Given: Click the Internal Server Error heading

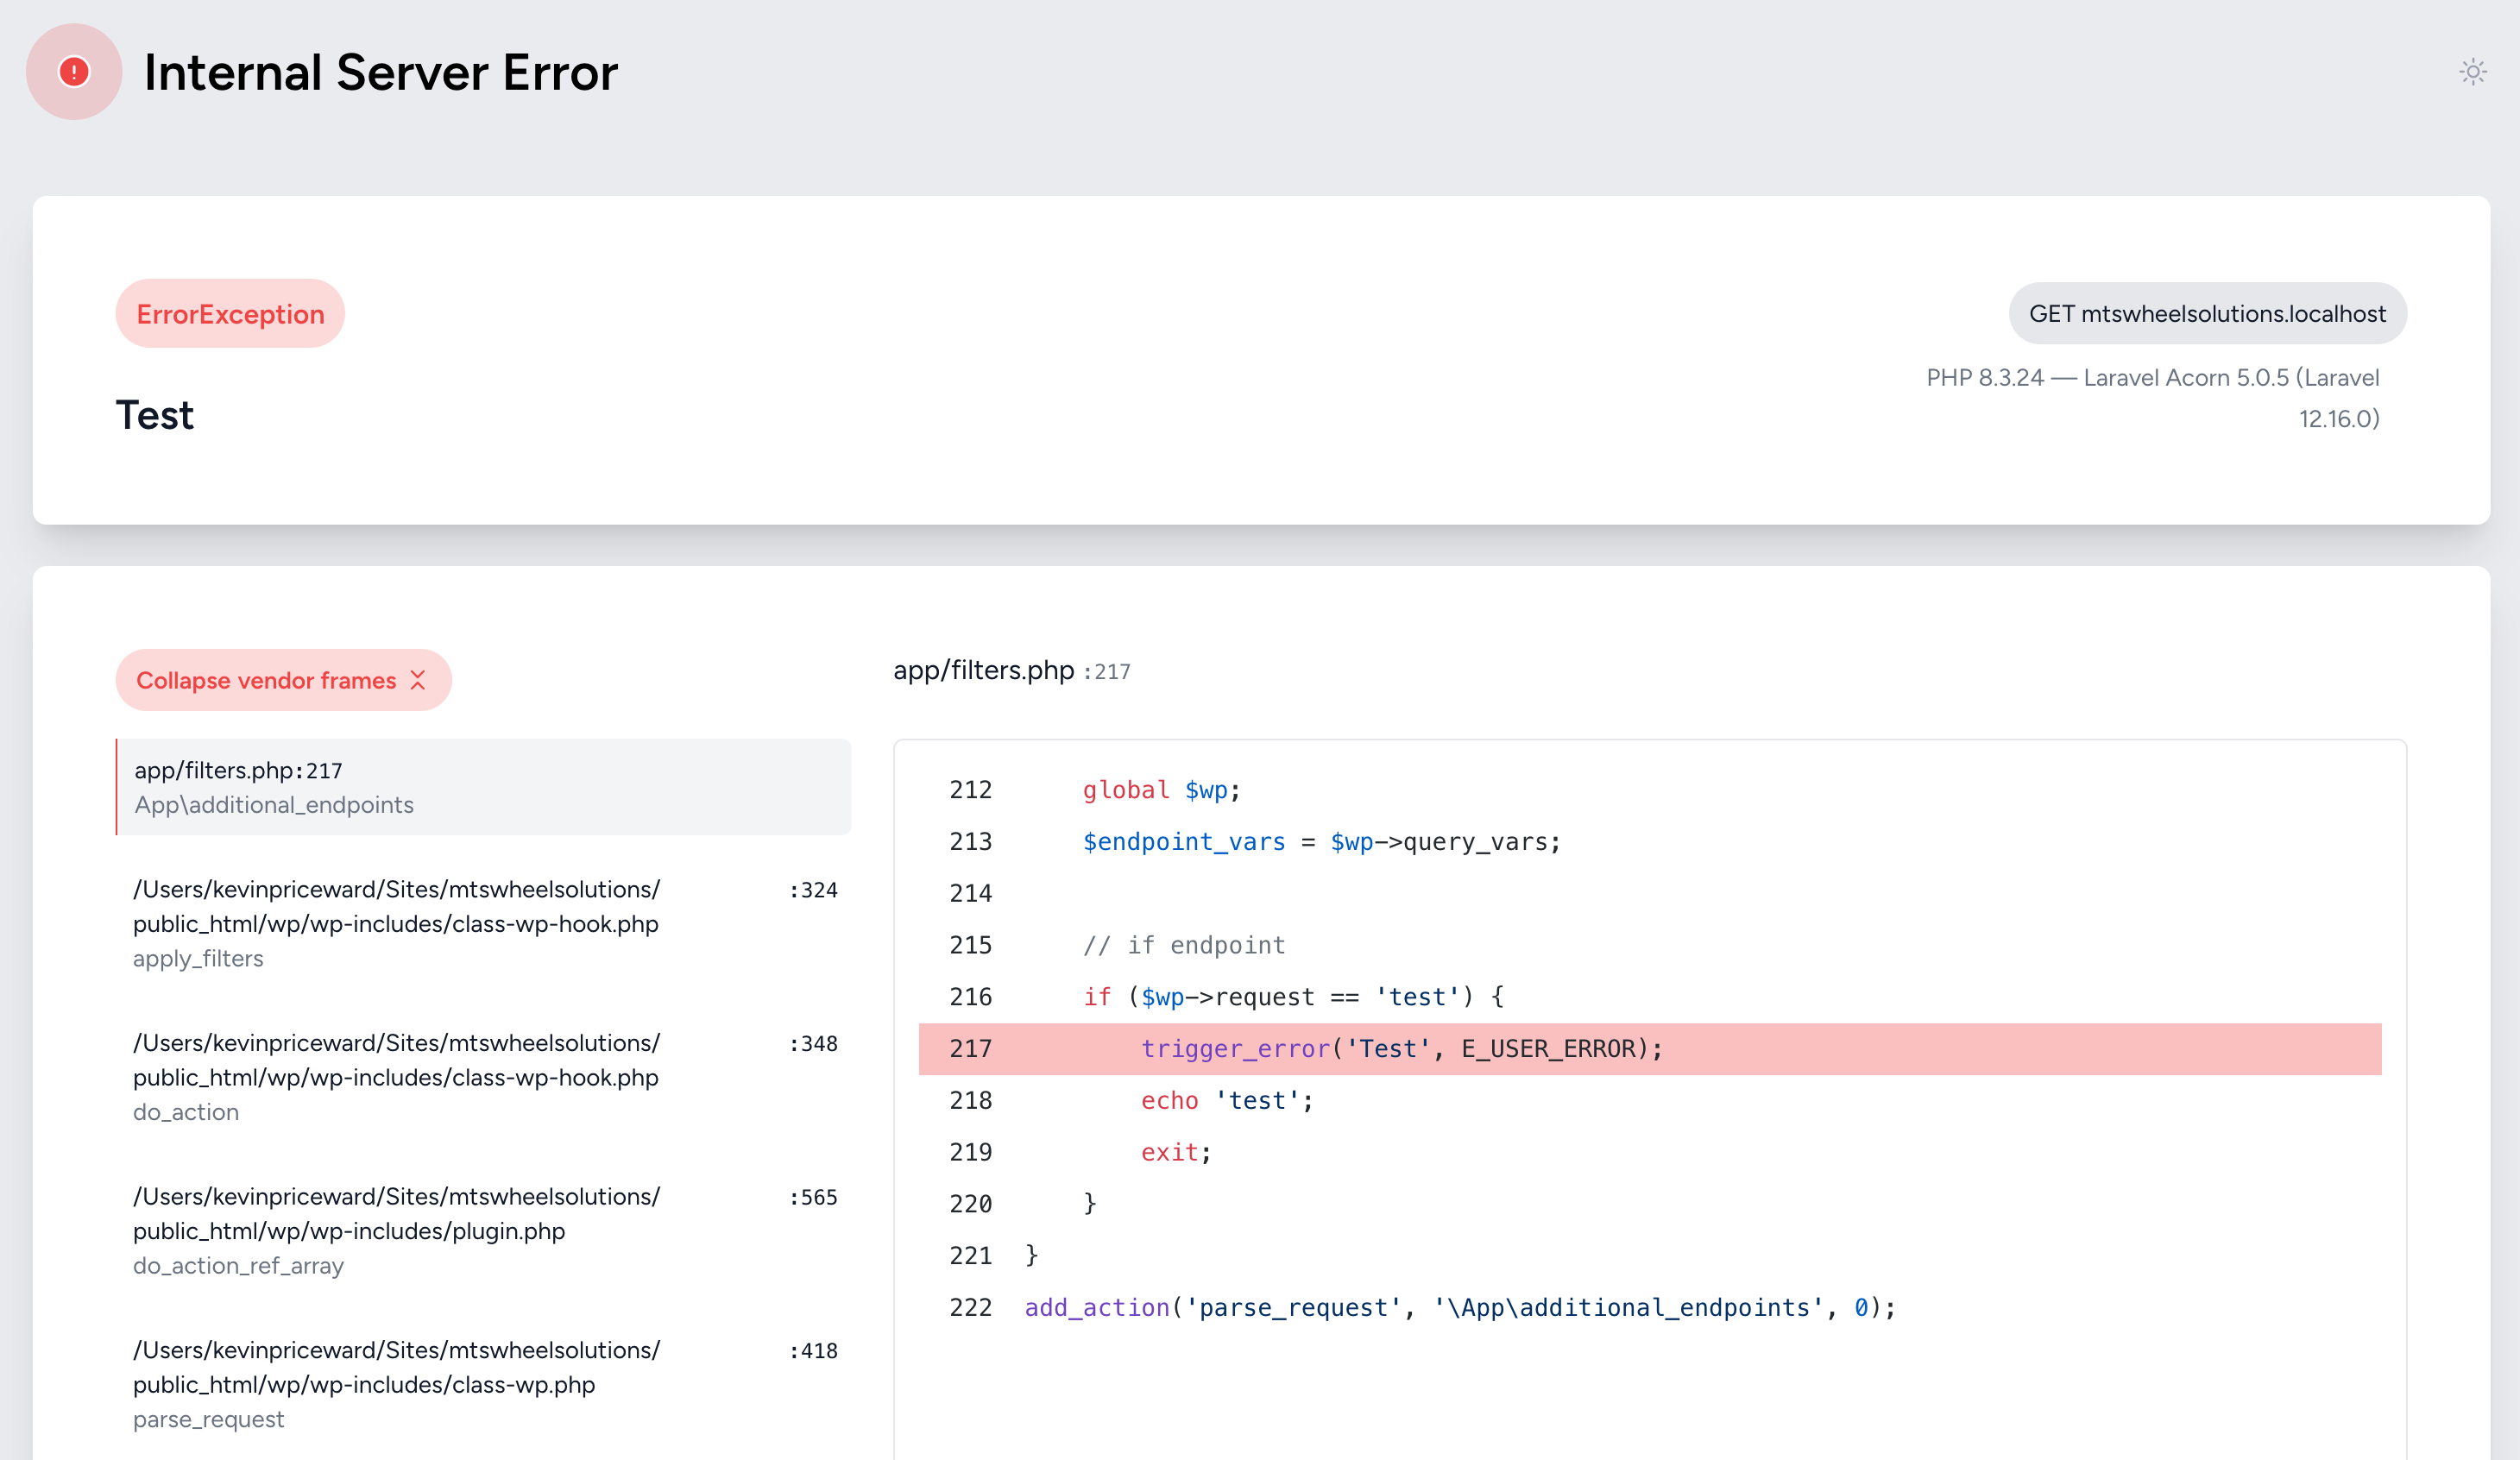Looking at the screenshot, I should click(x=380, y=72).
